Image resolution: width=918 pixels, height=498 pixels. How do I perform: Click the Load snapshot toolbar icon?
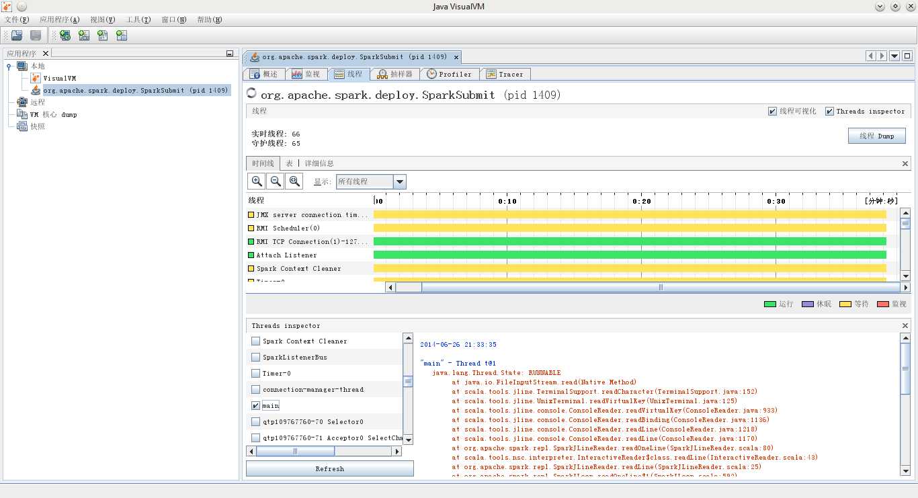pos(17,36)
